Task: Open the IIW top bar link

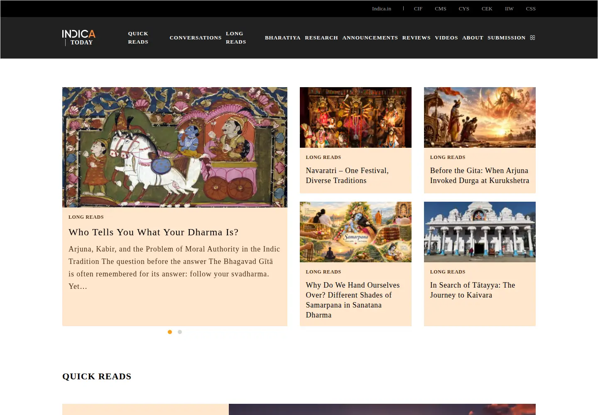Action: [509, 9]
